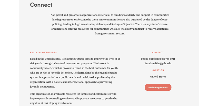Click the phone number (503) 725-8911
The height and width of the screenshot is (106, 218).
click(x=167, y=59)
